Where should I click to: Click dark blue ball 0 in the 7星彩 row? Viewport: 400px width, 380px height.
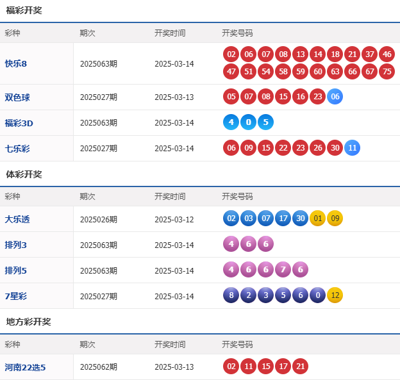click(318, 295)
